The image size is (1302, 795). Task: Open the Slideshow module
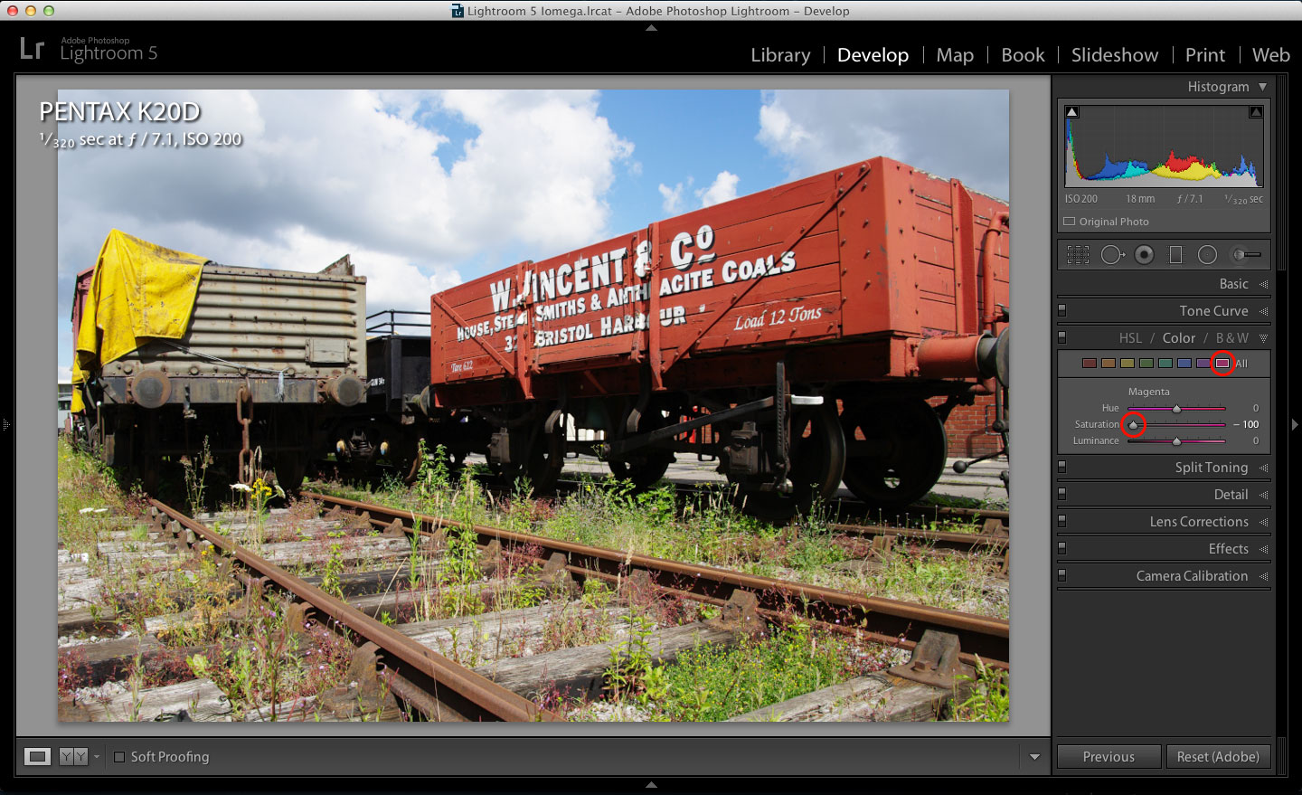click(1115, 55)
